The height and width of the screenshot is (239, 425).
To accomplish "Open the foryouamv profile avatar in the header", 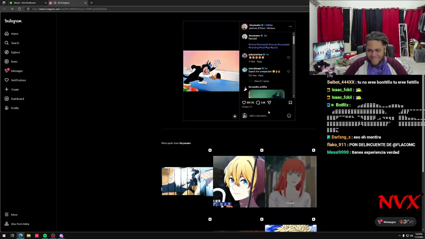I will [x=244, y=27].
